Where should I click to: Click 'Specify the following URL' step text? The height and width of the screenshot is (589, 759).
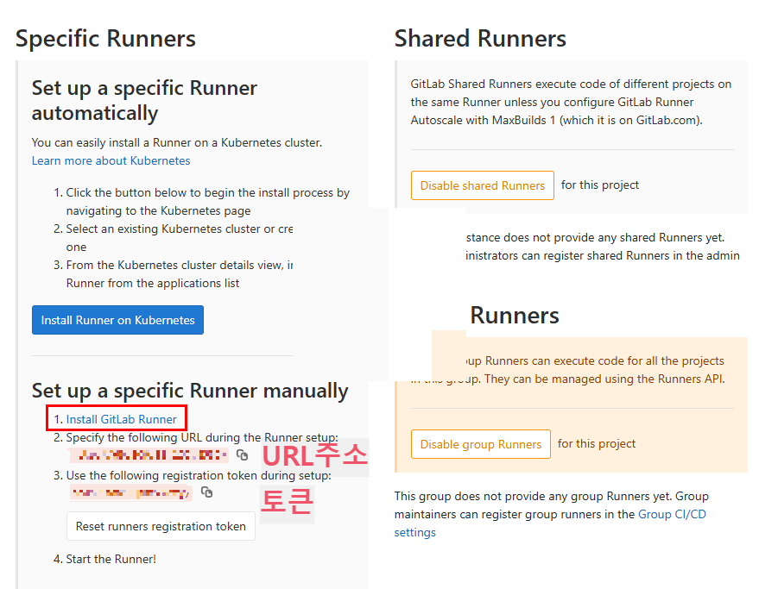202,437
